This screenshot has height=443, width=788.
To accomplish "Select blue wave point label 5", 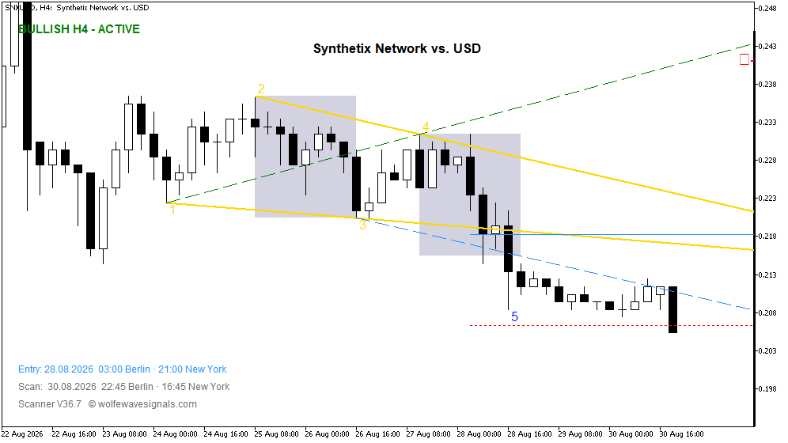I will tap(514, 317).
